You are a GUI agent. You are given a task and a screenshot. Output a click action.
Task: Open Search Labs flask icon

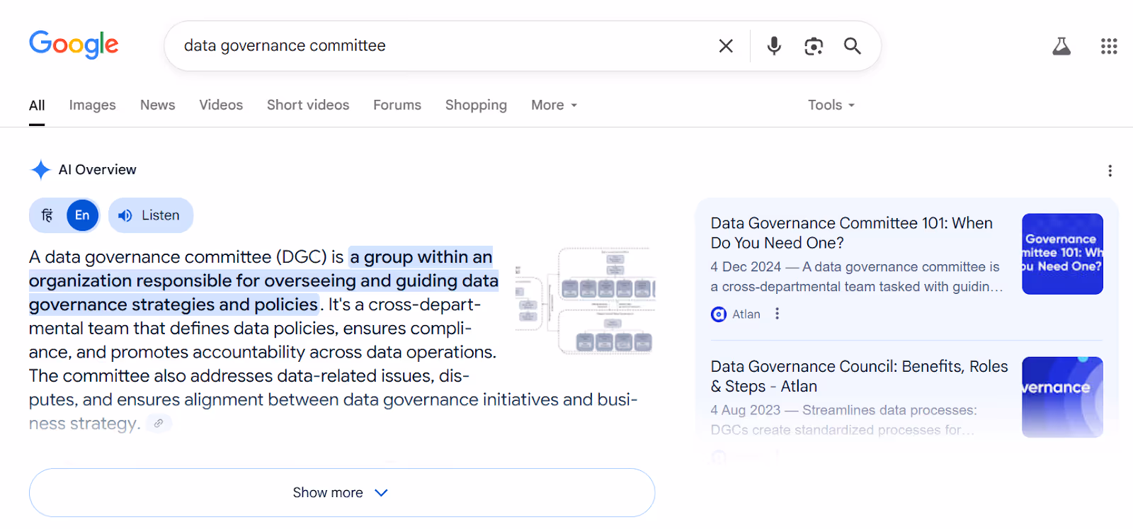(x=1061, y=46)
